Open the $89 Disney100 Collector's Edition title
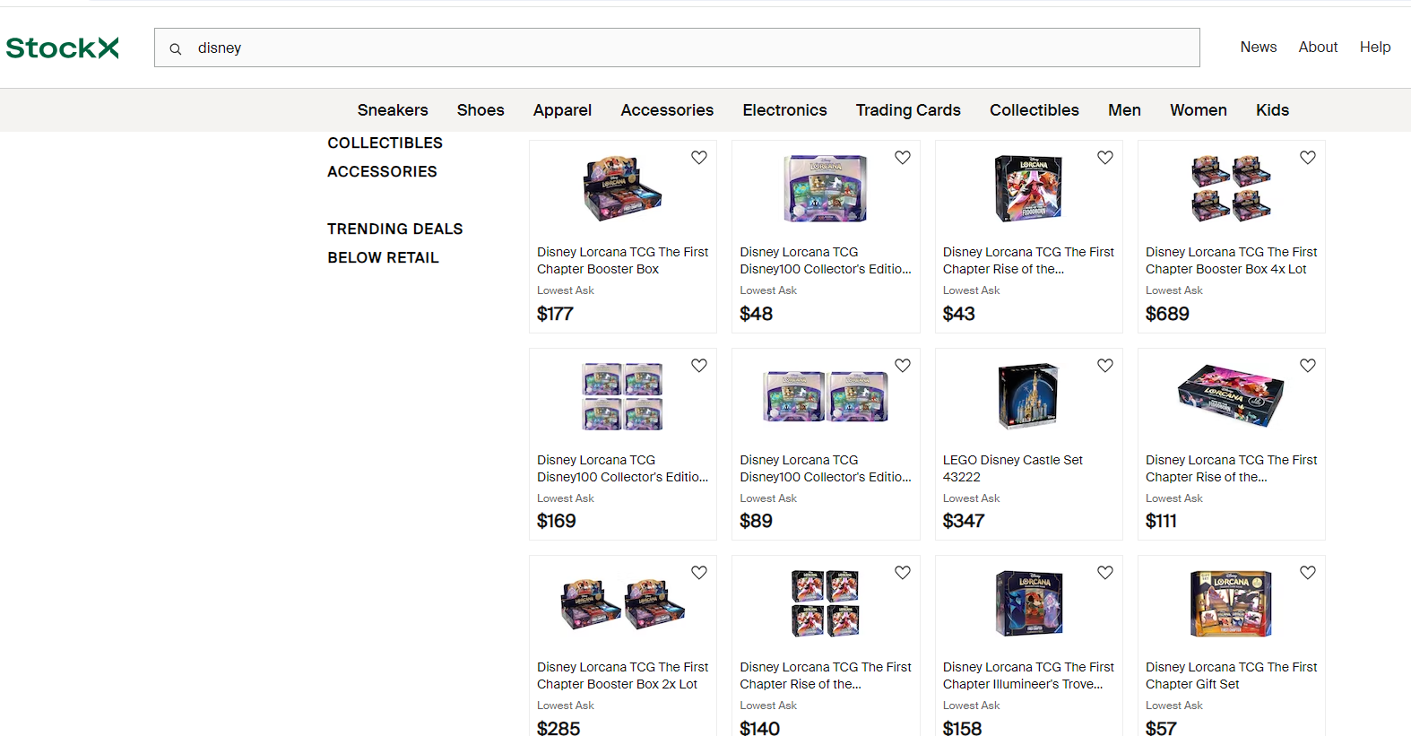This screenshot has width=1411, height=736. point(826,469)
